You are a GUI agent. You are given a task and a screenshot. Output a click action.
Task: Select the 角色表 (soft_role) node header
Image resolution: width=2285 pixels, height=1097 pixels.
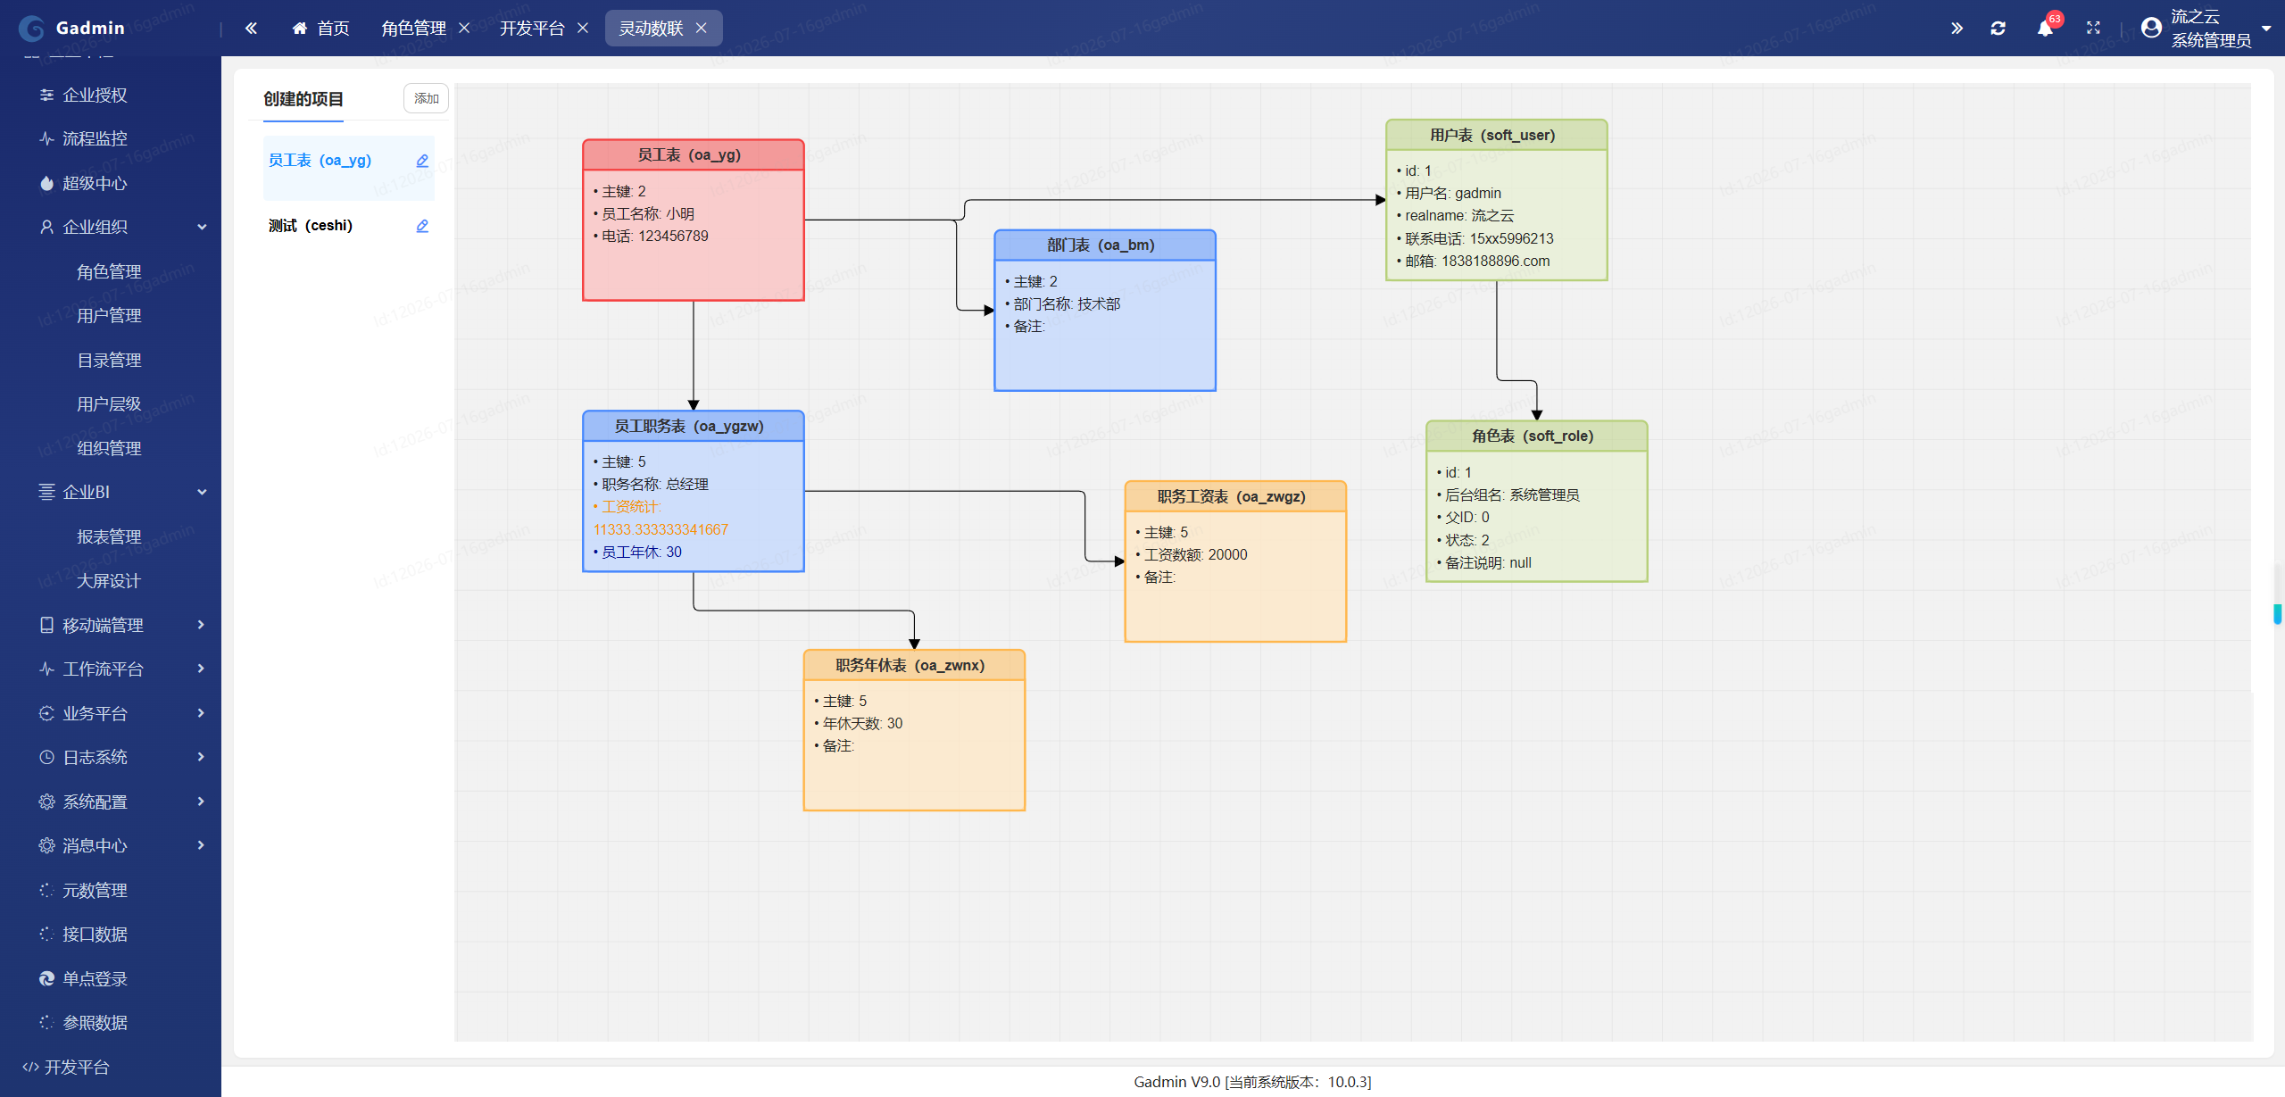(1537, 436)
